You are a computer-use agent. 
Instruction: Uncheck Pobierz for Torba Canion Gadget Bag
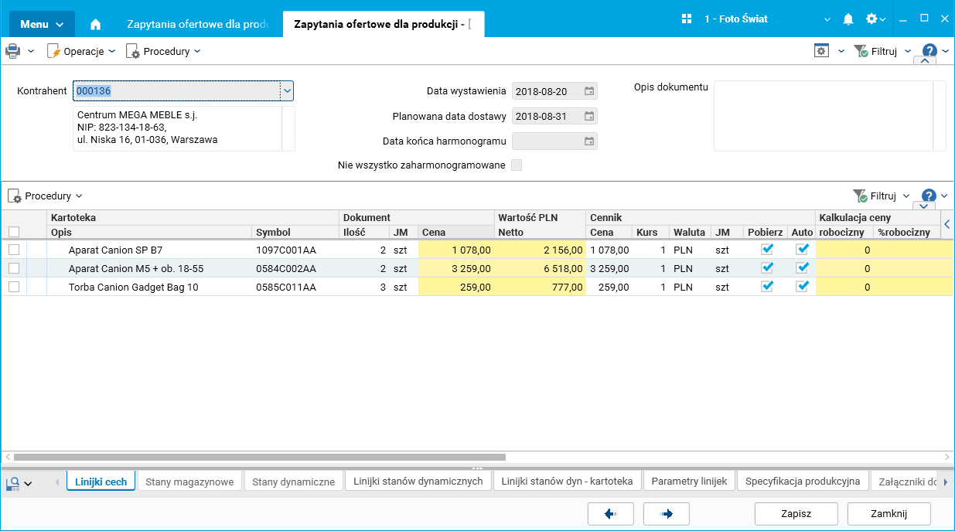pyautogui.click(x=767, y=287)
